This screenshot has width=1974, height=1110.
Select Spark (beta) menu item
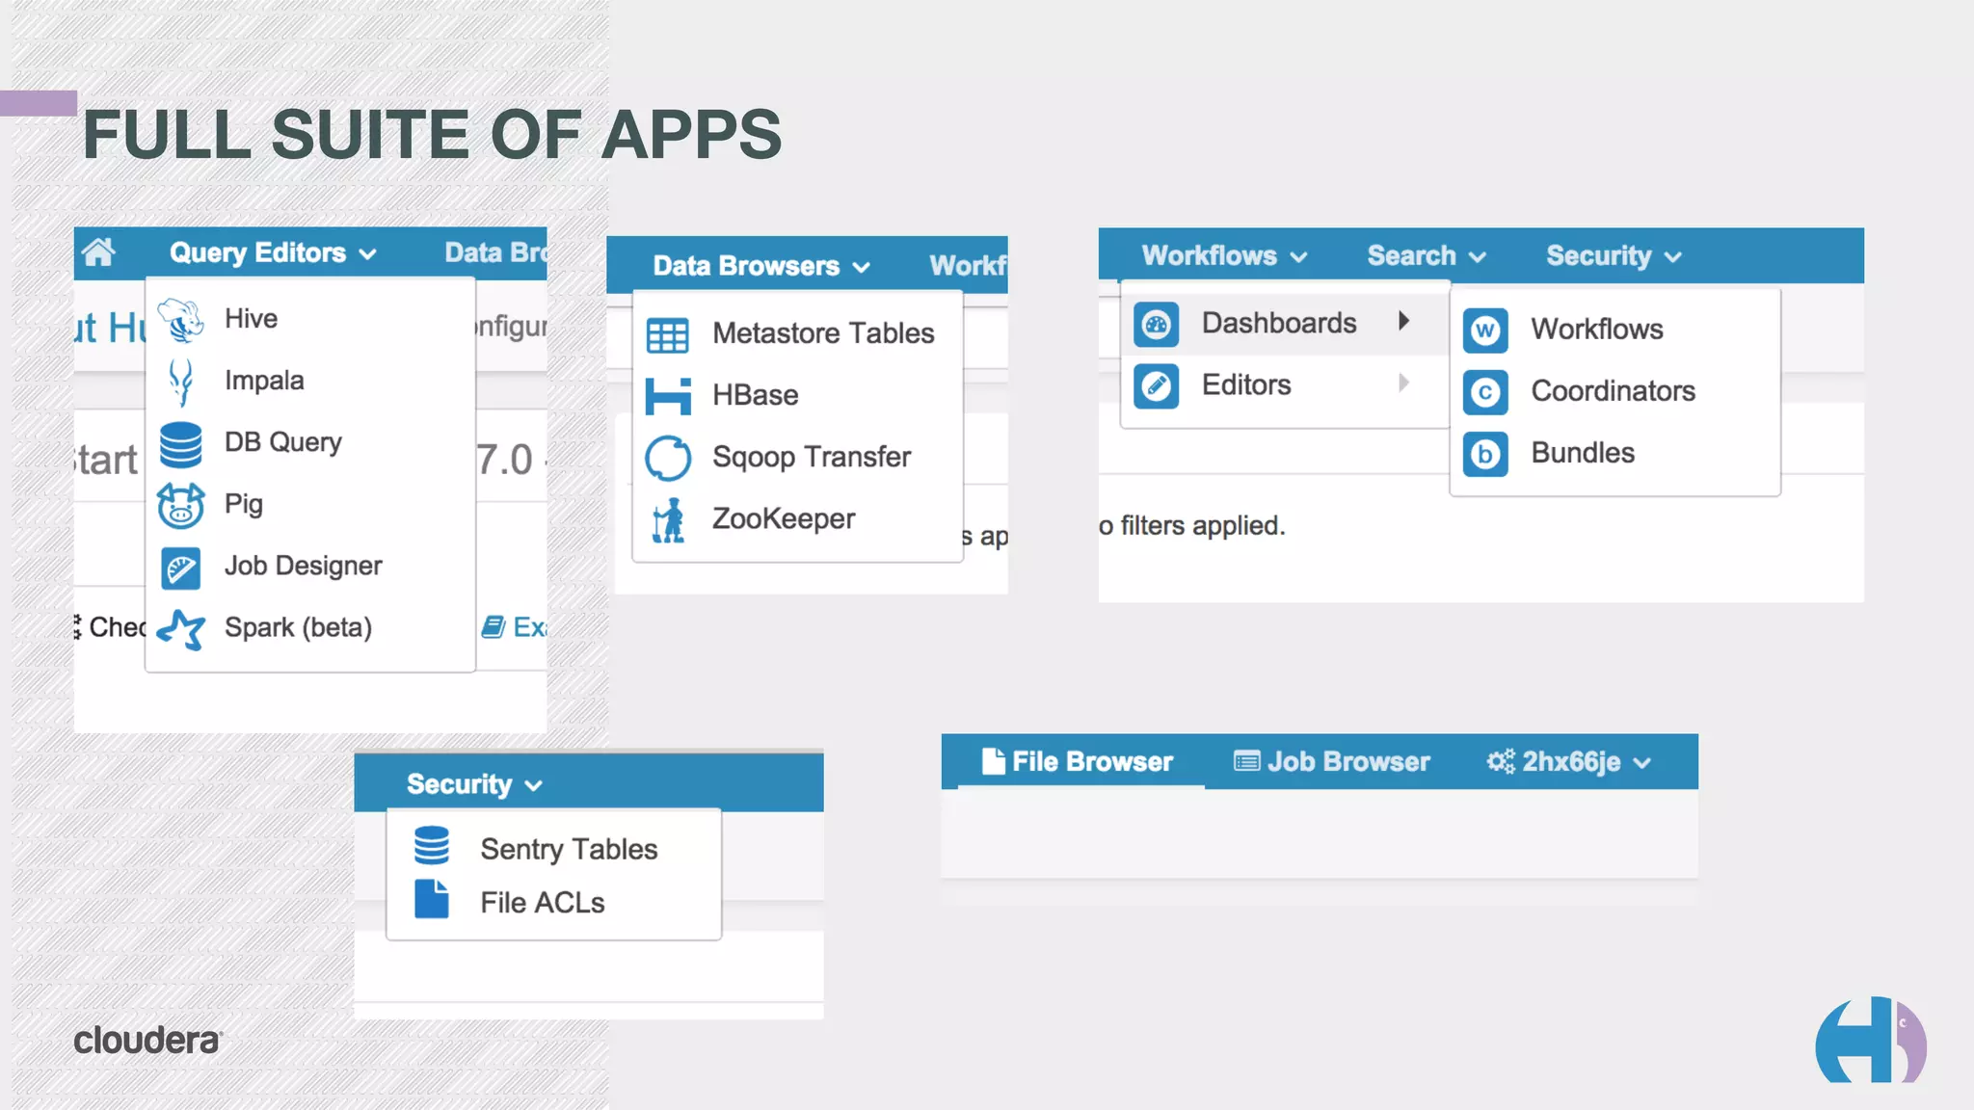click(x=310, y=627)
